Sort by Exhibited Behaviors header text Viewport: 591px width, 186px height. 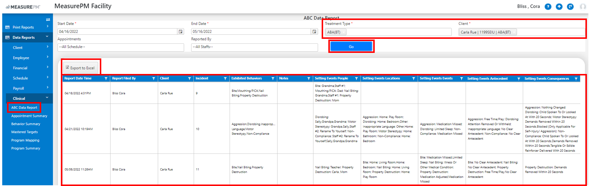[247, 78]
